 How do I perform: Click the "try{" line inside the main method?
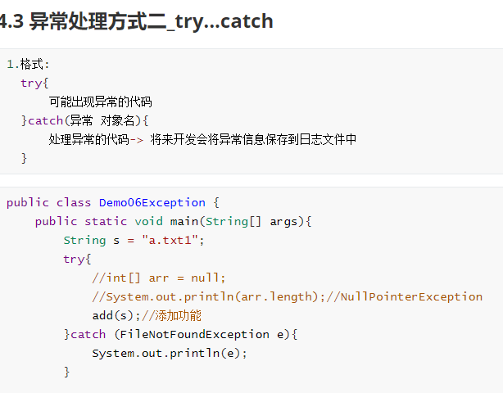(x=77, y=259)
